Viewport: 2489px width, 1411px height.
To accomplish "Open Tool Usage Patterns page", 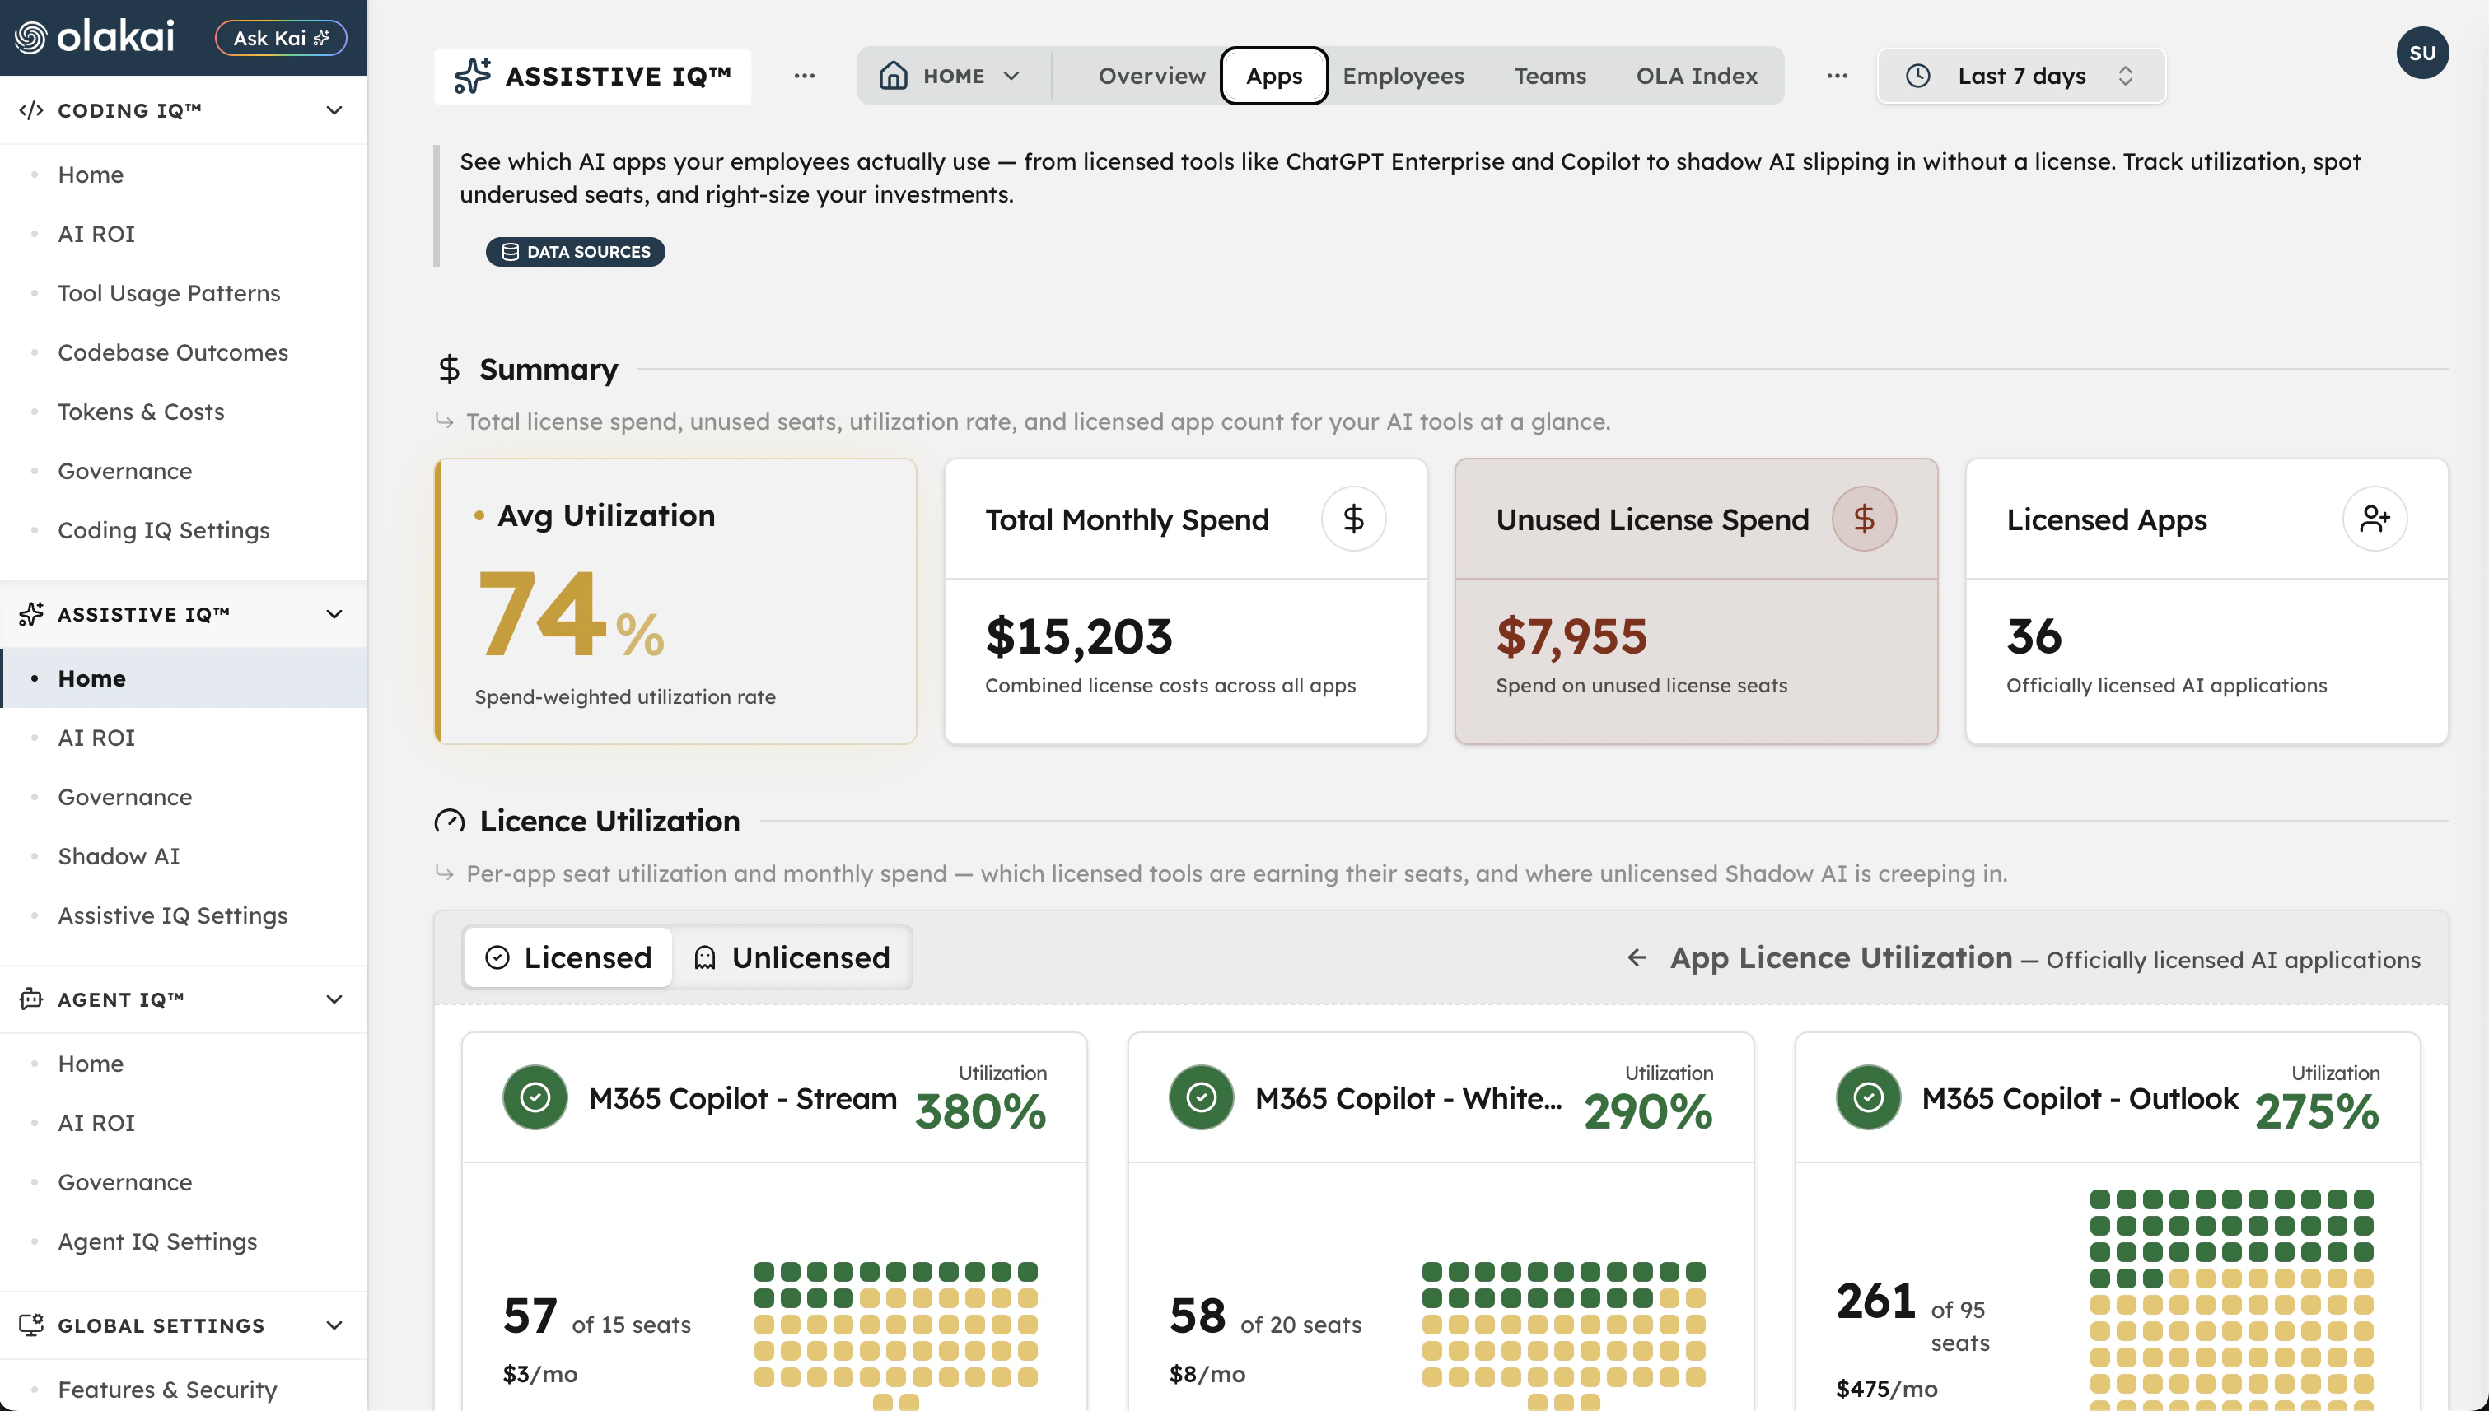I will point(169,293).
